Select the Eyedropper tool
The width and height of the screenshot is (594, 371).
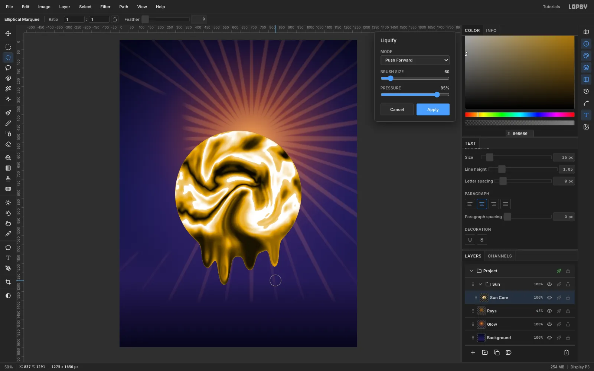[x=8, y=234]
